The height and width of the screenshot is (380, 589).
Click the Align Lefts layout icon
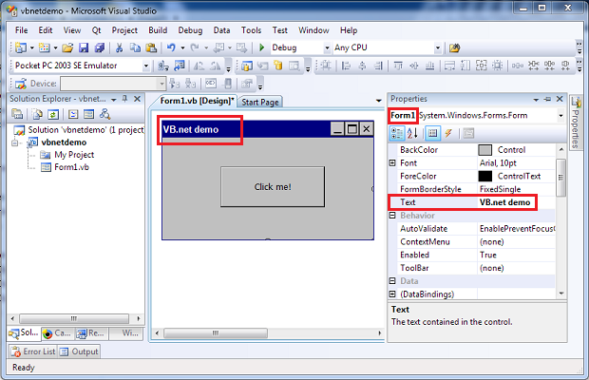(346, 66)
